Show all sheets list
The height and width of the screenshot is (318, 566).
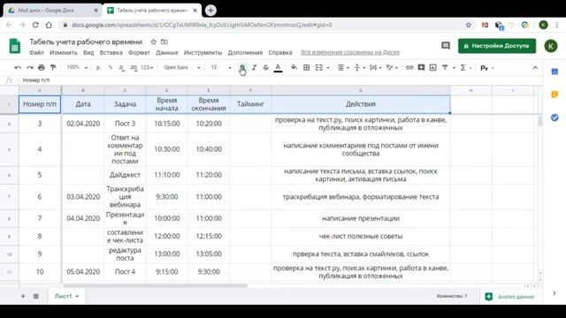pyautogui.click(x=35, y=296)
